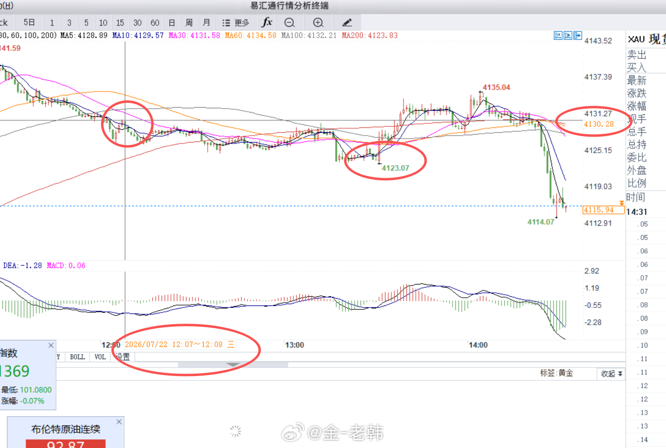The height and width of the screenshot is (448, 666).
Task: Close the index quote popup
Action: (51, 345)
